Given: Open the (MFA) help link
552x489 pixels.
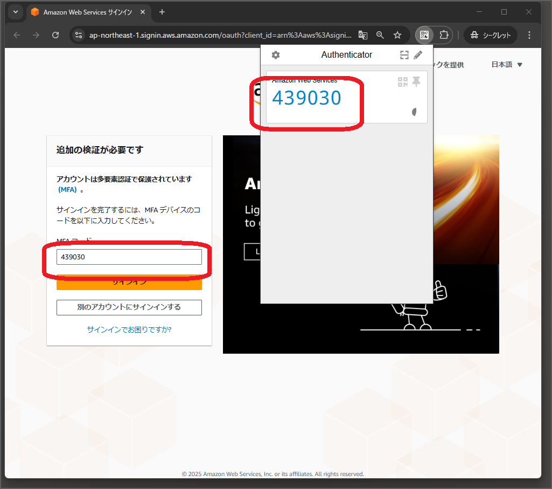Looking at the screenshot, I should (x=67, y=190).
